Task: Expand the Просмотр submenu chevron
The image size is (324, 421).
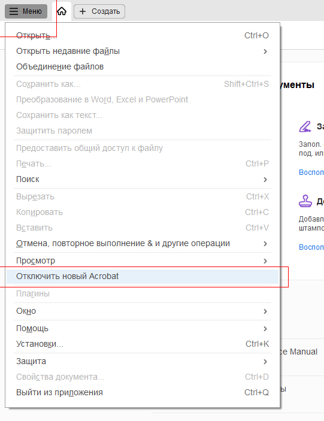Action: (265, 261)
